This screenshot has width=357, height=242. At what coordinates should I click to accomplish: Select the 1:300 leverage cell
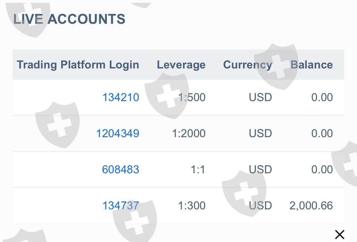pos(192,206)
